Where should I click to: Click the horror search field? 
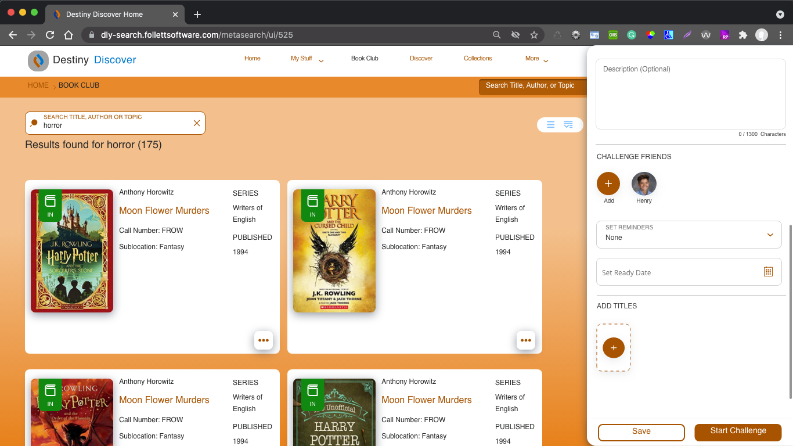[115, 123]
